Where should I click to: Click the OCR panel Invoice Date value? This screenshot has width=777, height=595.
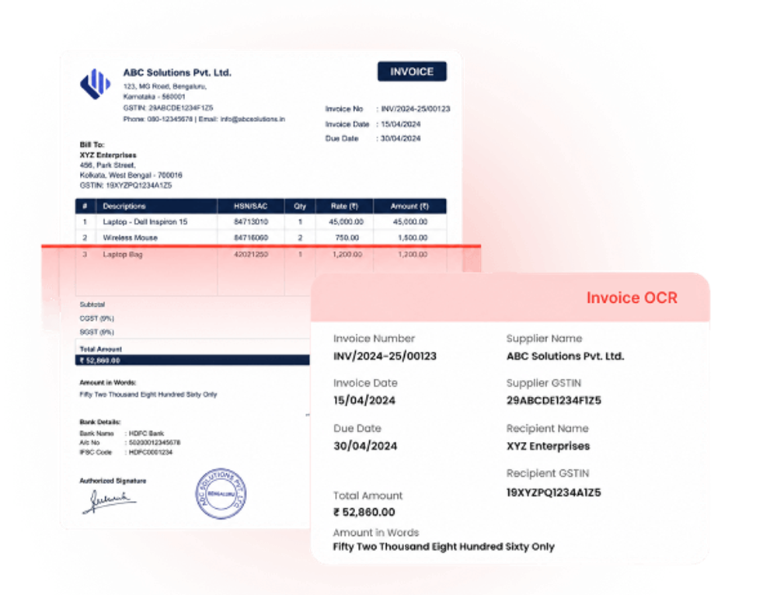[364, 400]
